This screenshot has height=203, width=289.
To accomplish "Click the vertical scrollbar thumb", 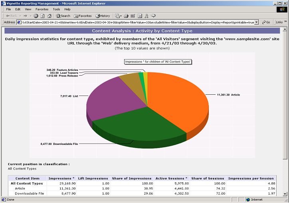I will [x=285, y=95].
